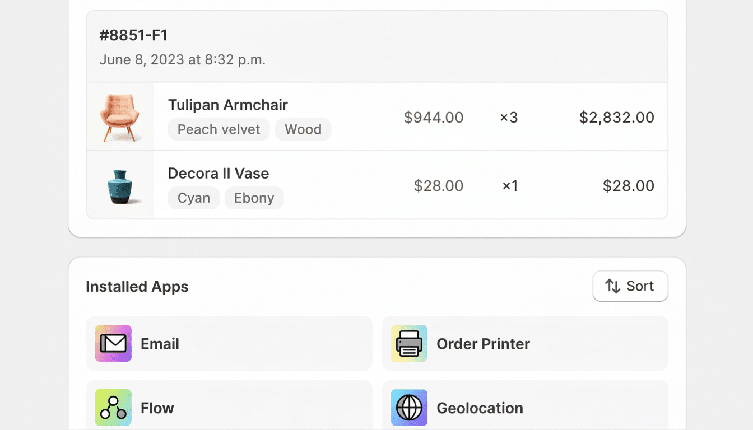This screenshot has width=753, height=430.
Task: Click the Installed Apps heading
Action: [x=137, y=286]
